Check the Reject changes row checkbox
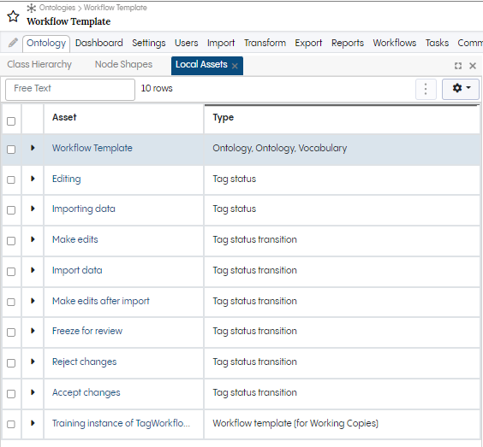The width and height of the screenshot is (483, 447). [x=11, y=363]
